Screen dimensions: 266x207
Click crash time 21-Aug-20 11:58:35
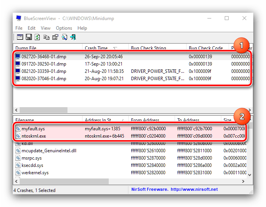104,71
